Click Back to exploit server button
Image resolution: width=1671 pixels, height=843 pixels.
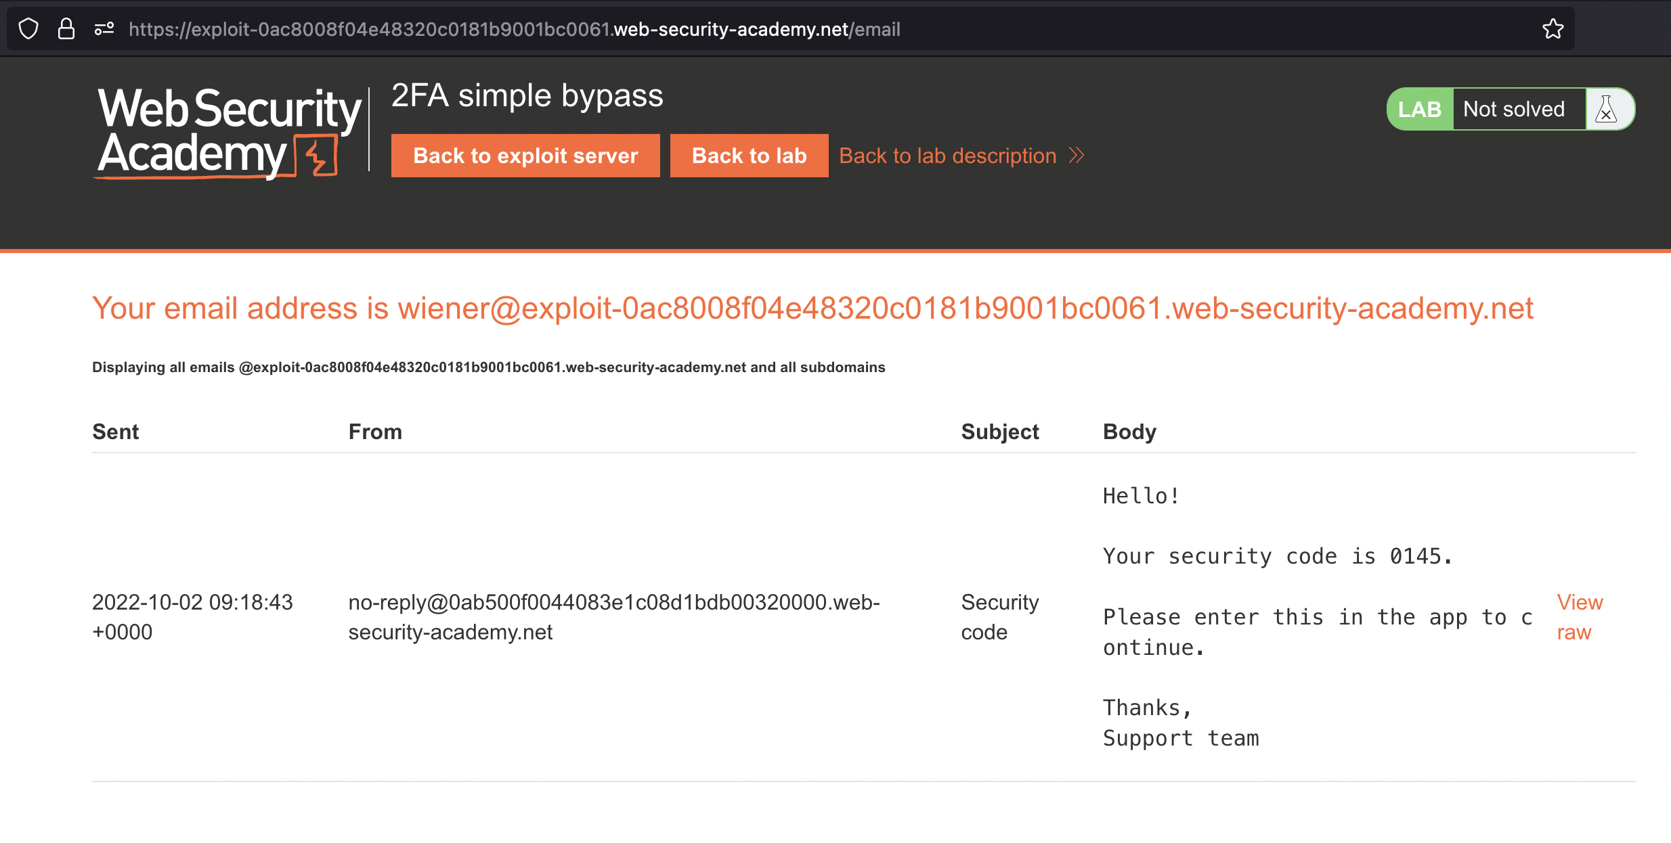(x=525, y=156)
